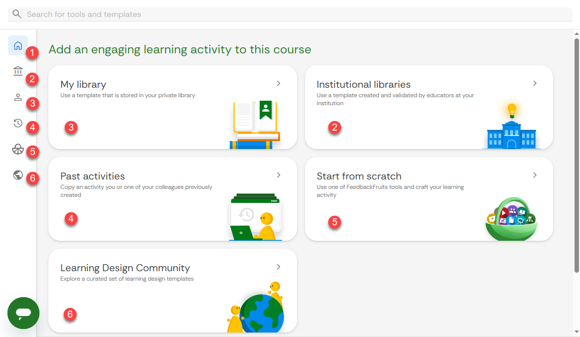The image size is (580, 337).
Task: Select the globe icon in the sidebar
Action: 18,175
